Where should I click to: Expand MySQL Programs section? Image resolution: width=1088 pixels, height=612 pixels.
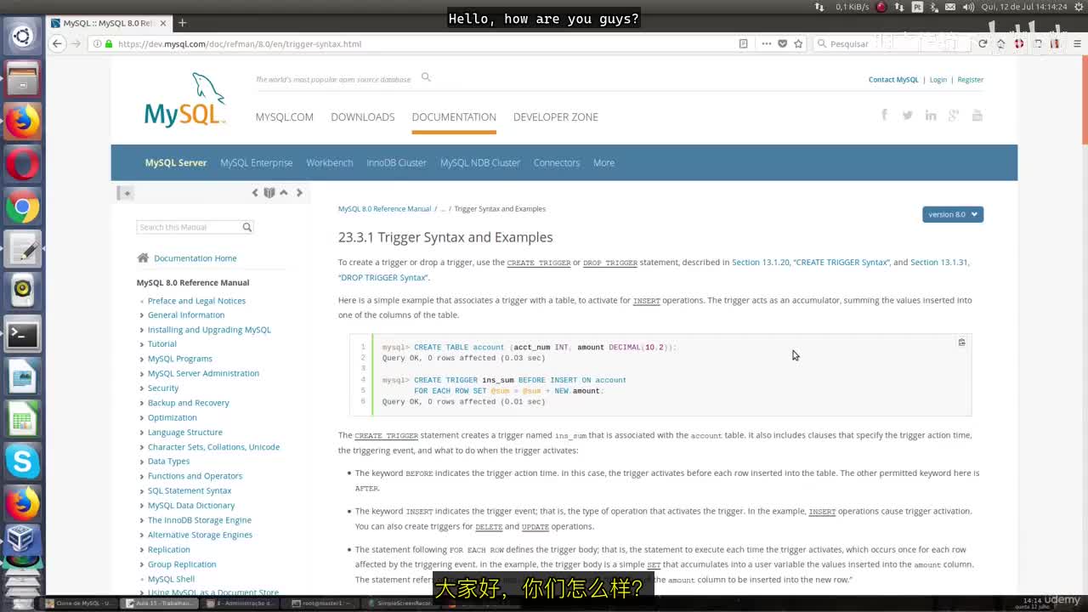pyautogui.click(x=142, y=359)
